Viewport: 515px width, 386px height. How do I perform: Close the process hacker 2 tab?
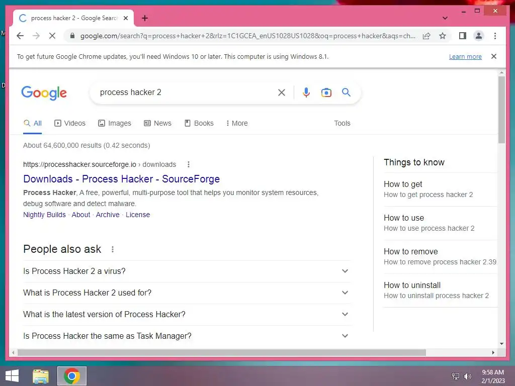tap(125, 18)
